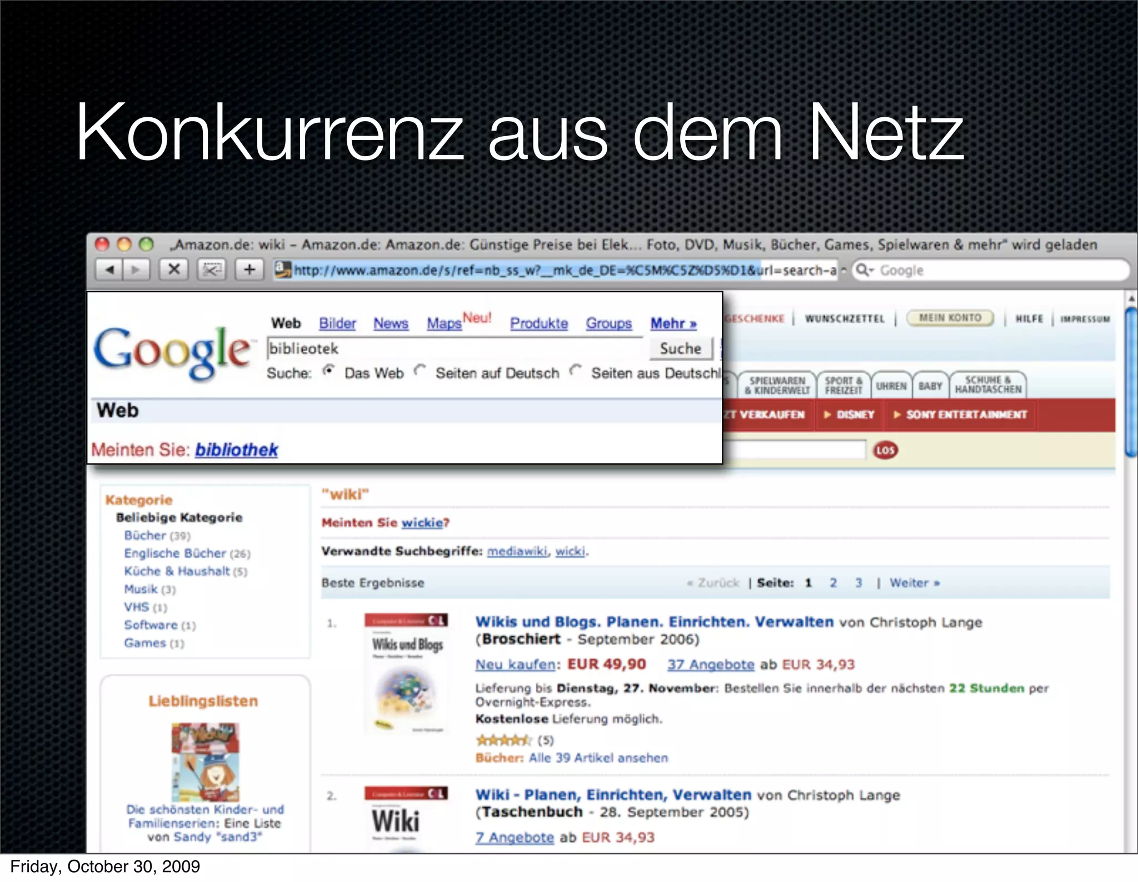Click the wicki related search term
This screenshot has width=1138, height=882.
click(570, 551)
